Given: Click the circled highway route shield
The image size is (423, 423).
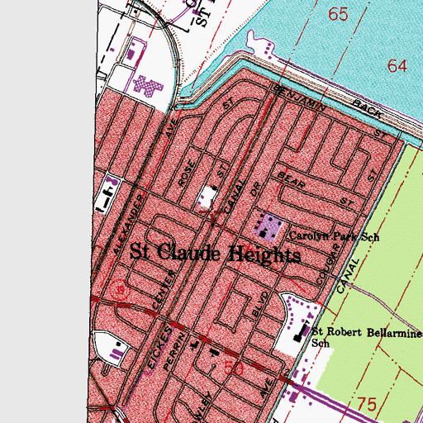Looking at the screenshot, I should pos(120,290).
